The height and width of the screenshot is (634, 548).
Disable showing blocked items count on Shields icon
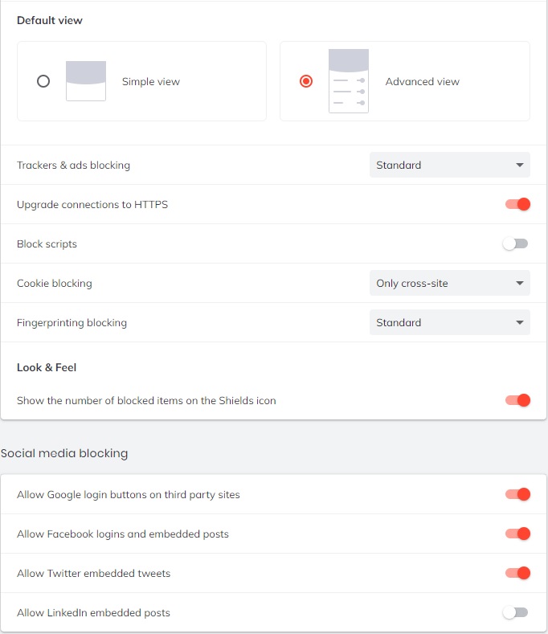517,400
